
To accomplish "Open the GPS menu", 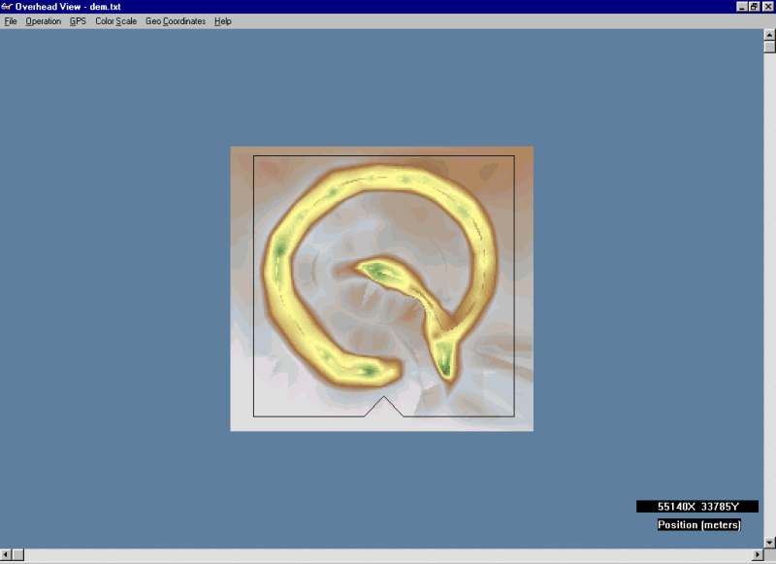I will click(78, 21).
